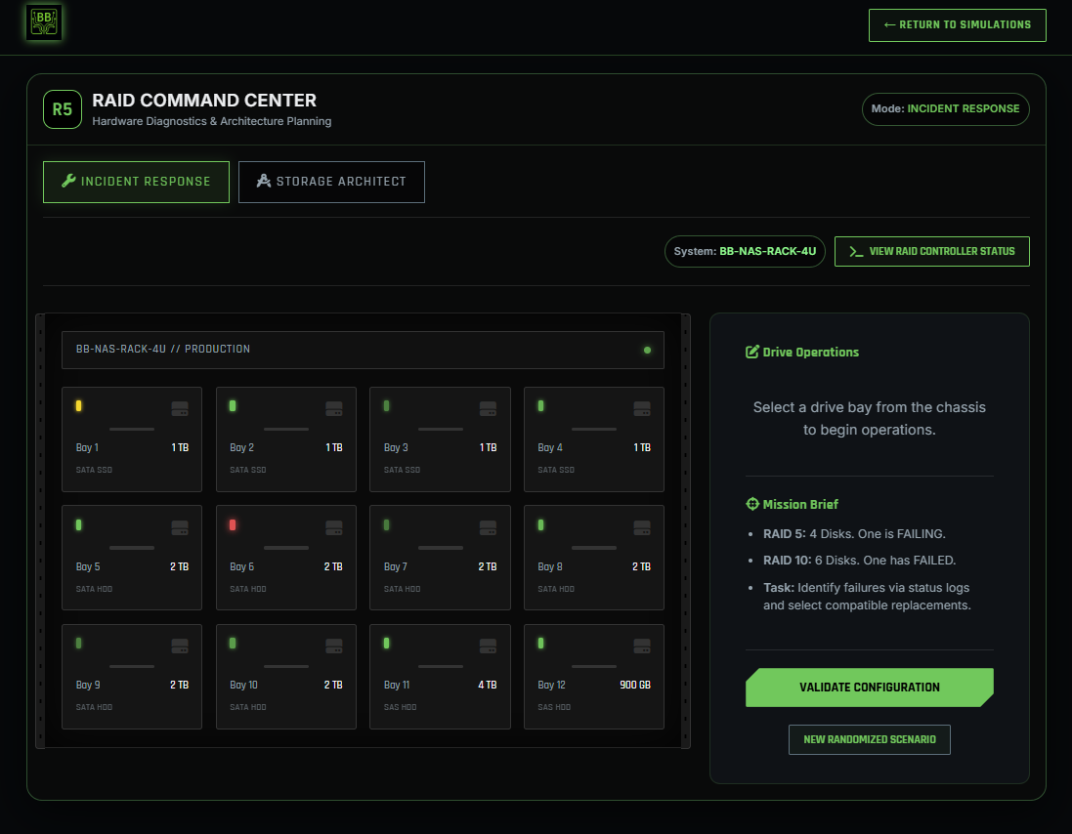Select the Incident Response tab
This screenshot has height=834, width=1072.
(x=136, y=182)
